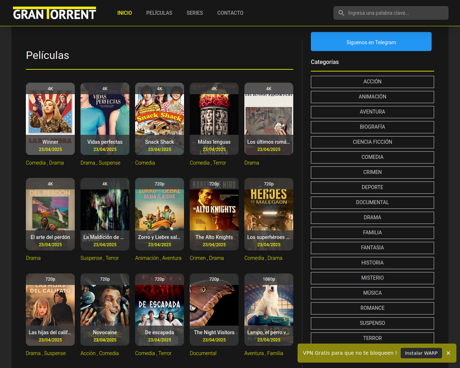Click the GranTorrent logo
Screen dimensions: 460x368
[55, 13]
